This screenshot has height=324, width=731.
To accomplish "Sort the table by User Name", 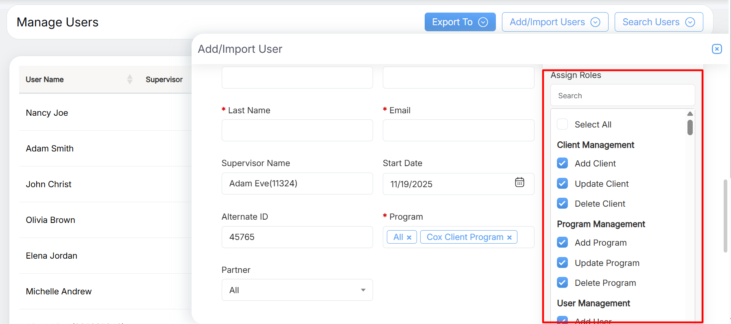I will coord(129,80).
